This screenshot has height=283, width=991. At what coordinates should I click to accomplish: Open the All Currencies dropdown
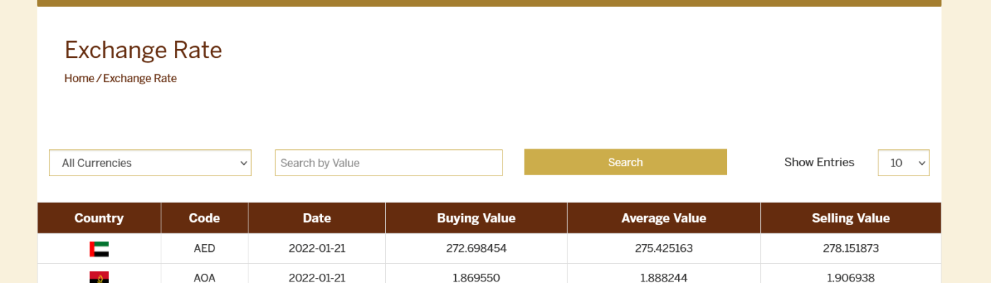(150, 163)
